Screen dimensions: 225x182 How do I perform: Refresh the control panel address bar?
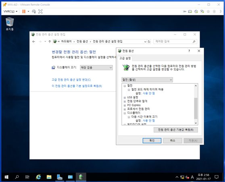[149, 42]
